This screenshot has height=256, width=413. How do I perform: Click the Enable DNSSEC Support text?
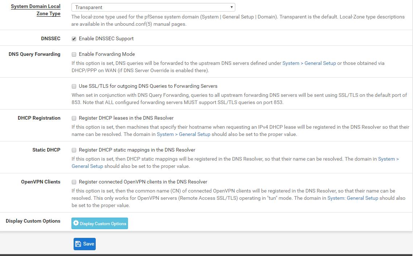[106, 38]
